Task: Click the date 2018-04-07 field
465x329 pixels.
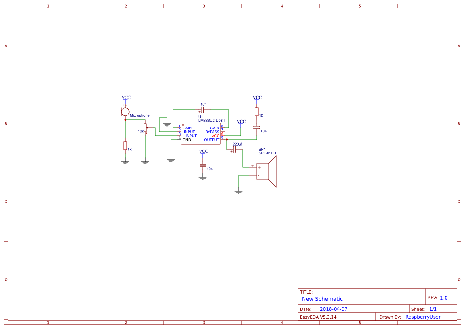Action: (x=334, y=309)
